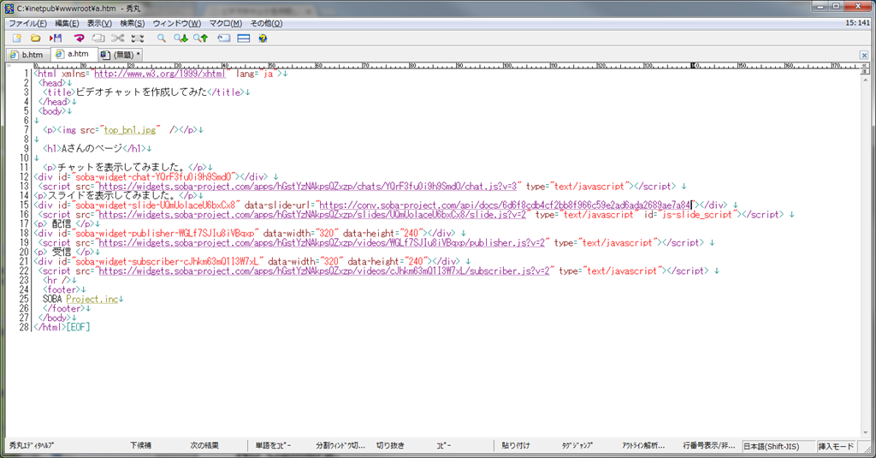Click the Copy toolbar icon
Screen dimensions: 876x458
(98, 38)
